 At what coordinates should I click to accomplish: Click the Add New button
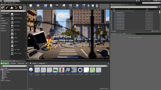coord(5,63)
